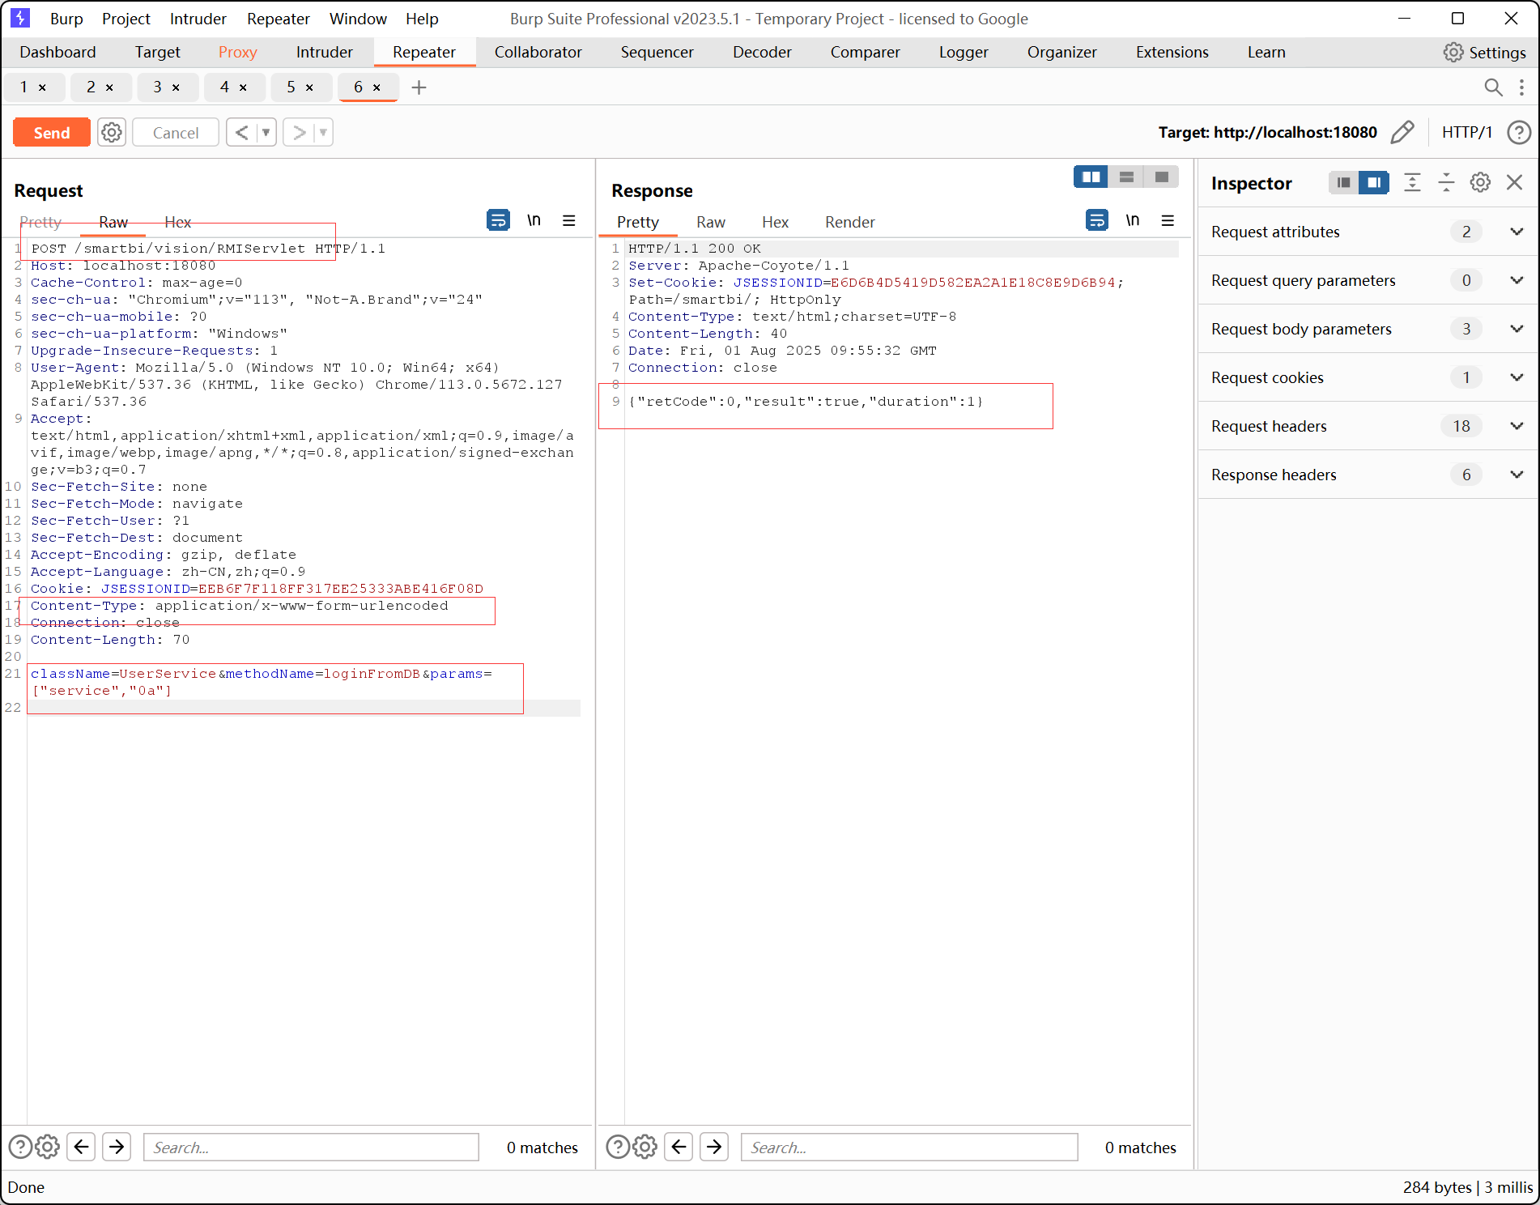The image size is (1540, 1205).
Task: Open forward history dropdown arrow
Action: click(x=323, y=132)
